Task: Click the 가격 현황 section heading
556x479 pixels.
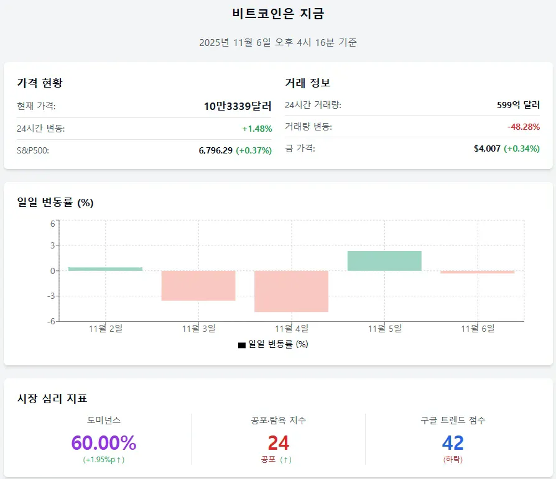Action: coord(40,83)
